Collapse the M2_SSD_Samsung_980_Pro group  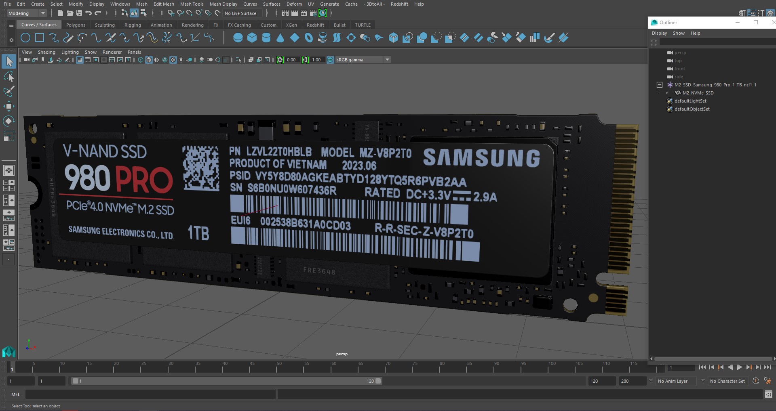tap(660, 85)
